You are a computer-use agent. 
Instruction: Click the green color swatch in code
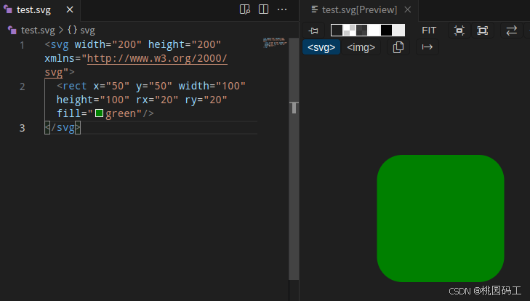tap(99, 113)
